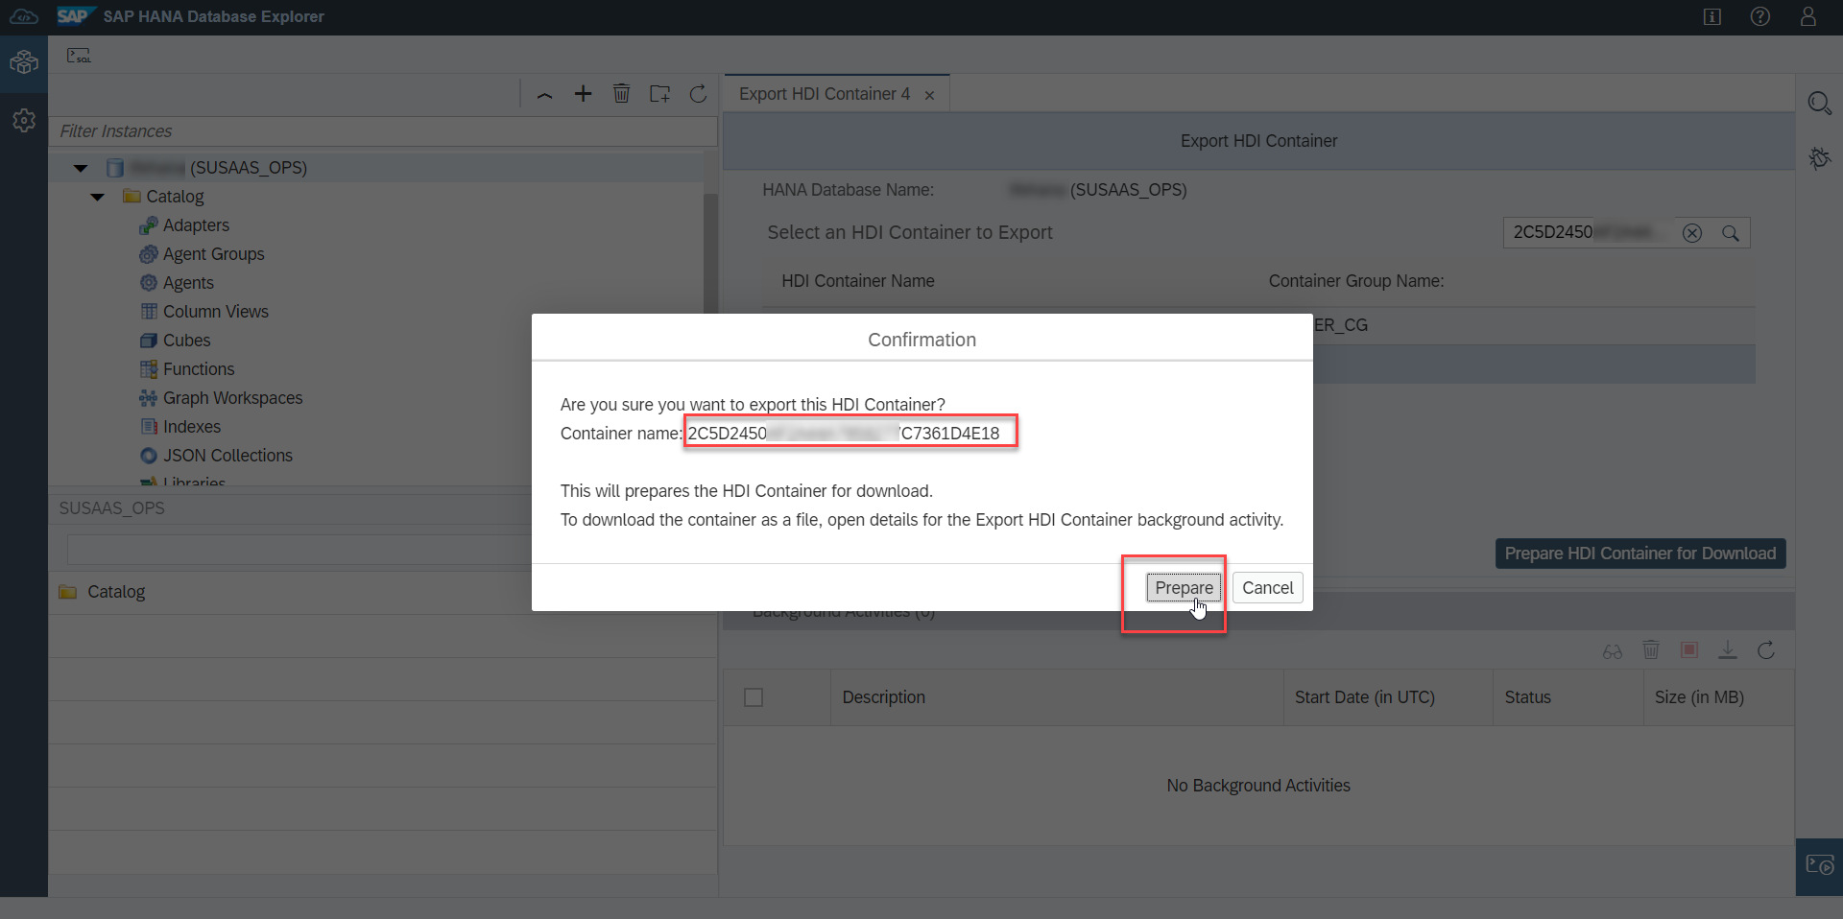1843x919 pixels.
Task: Sort by Start Date (in UTC) column
Action: (x=1388, y=697)
